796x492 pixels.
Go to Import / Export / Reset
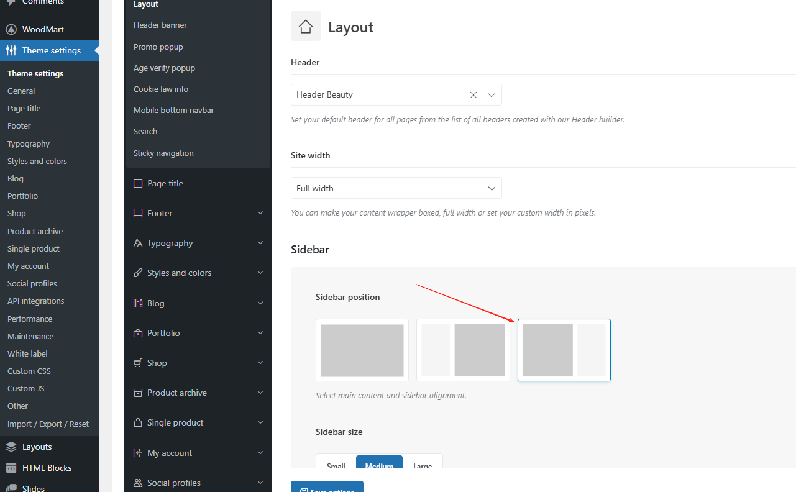(48, 424)
